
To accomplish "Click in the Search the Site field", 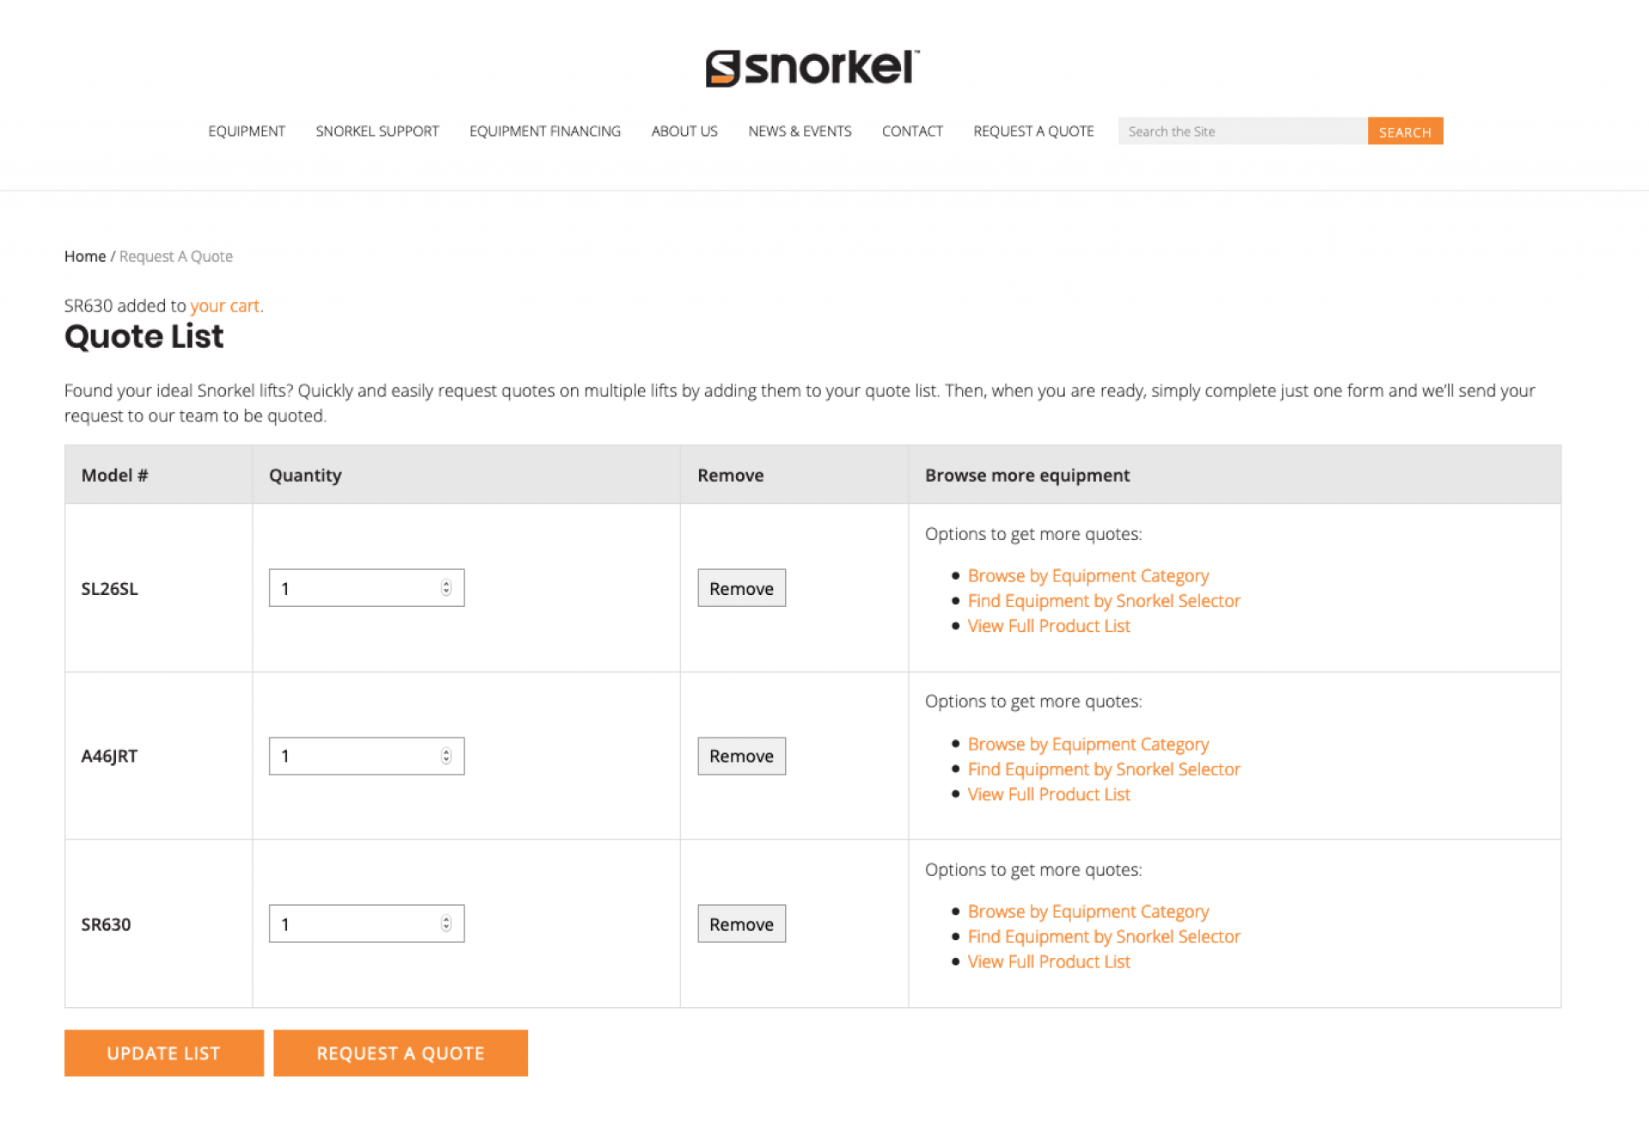I will tap(1240, 131).
